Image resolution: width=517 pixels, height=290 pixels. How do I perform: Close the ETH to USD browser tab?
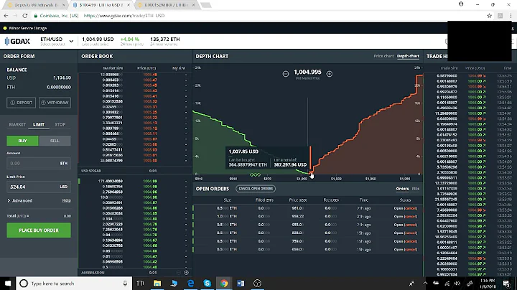[129, 5]
